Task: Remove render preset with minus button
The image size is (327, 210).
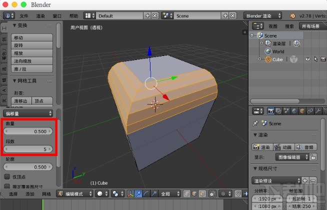Action: [x=313, y=180]
